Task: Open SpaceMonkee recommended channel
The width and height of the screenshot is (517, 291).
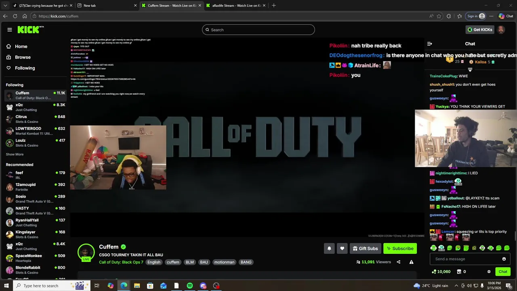Action: tap(36, 258)
